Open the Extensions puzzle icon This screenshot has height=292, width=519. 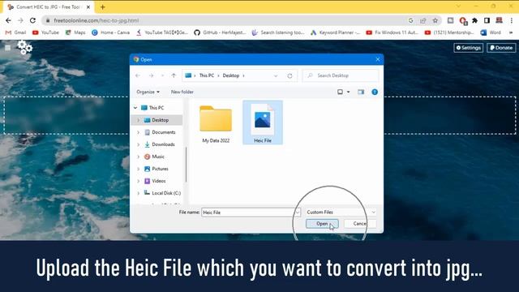474,20
